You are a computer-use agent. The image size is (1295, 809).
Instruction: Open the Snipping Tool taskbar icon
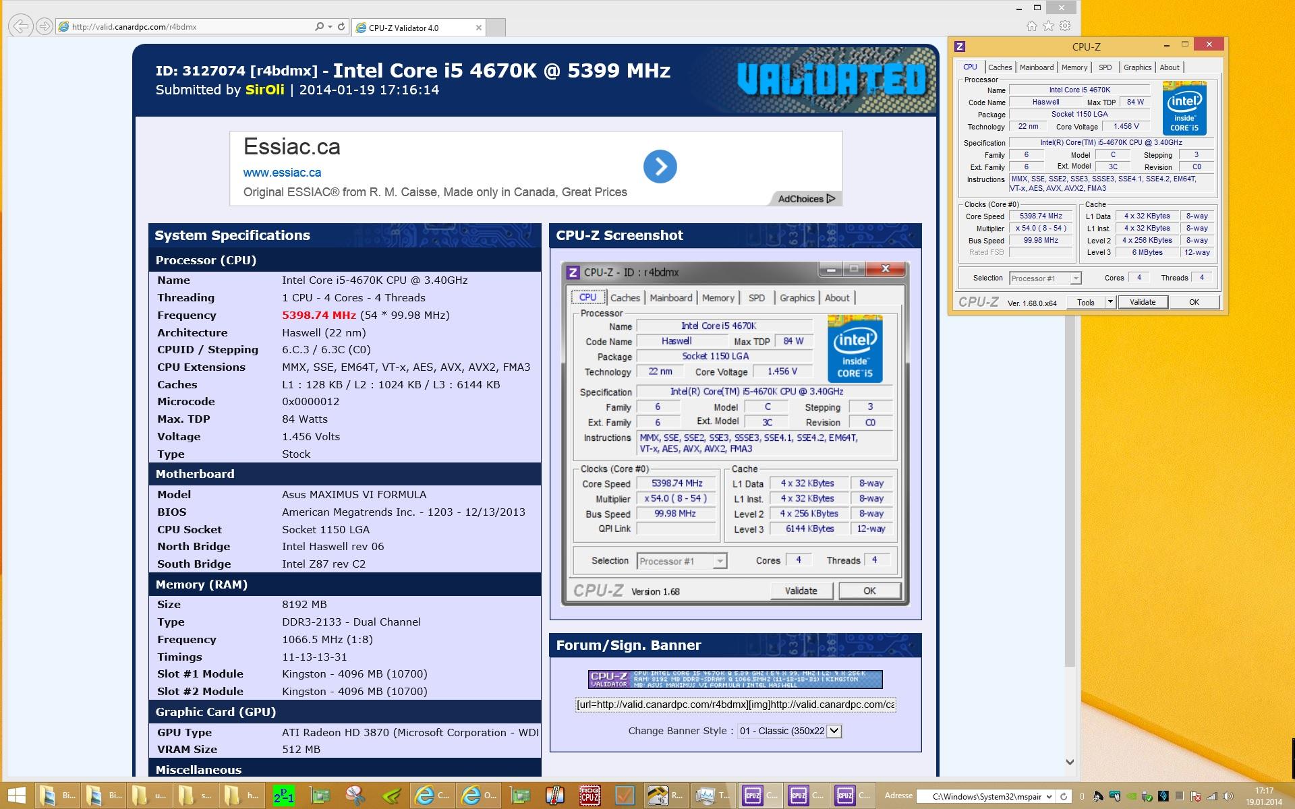point(355,796)
